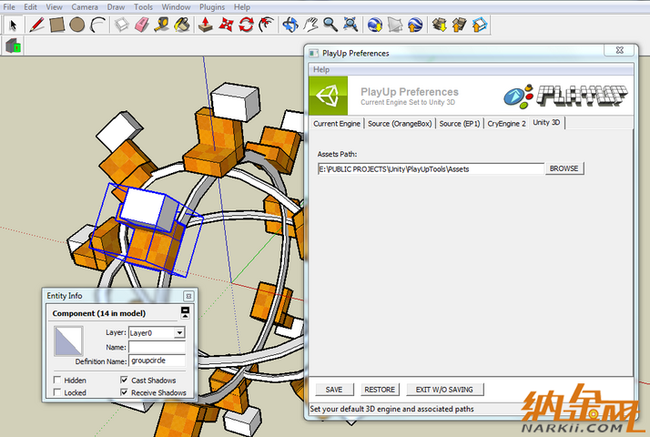The height and width of the screenshot is (437, 650).
Task: Collapse Entity Info details toggle
Action: click(x=185, y=312)
